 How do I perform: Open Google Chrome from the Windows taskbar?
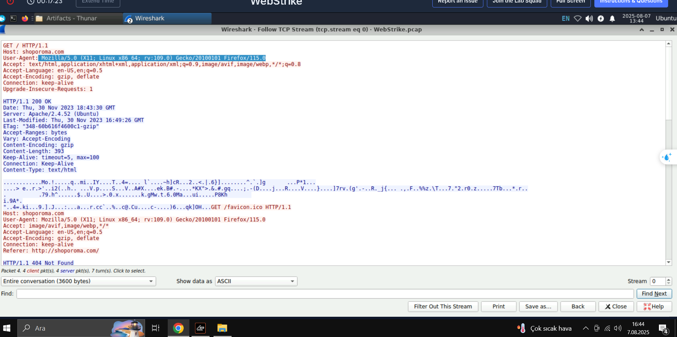tap(178, 328)
